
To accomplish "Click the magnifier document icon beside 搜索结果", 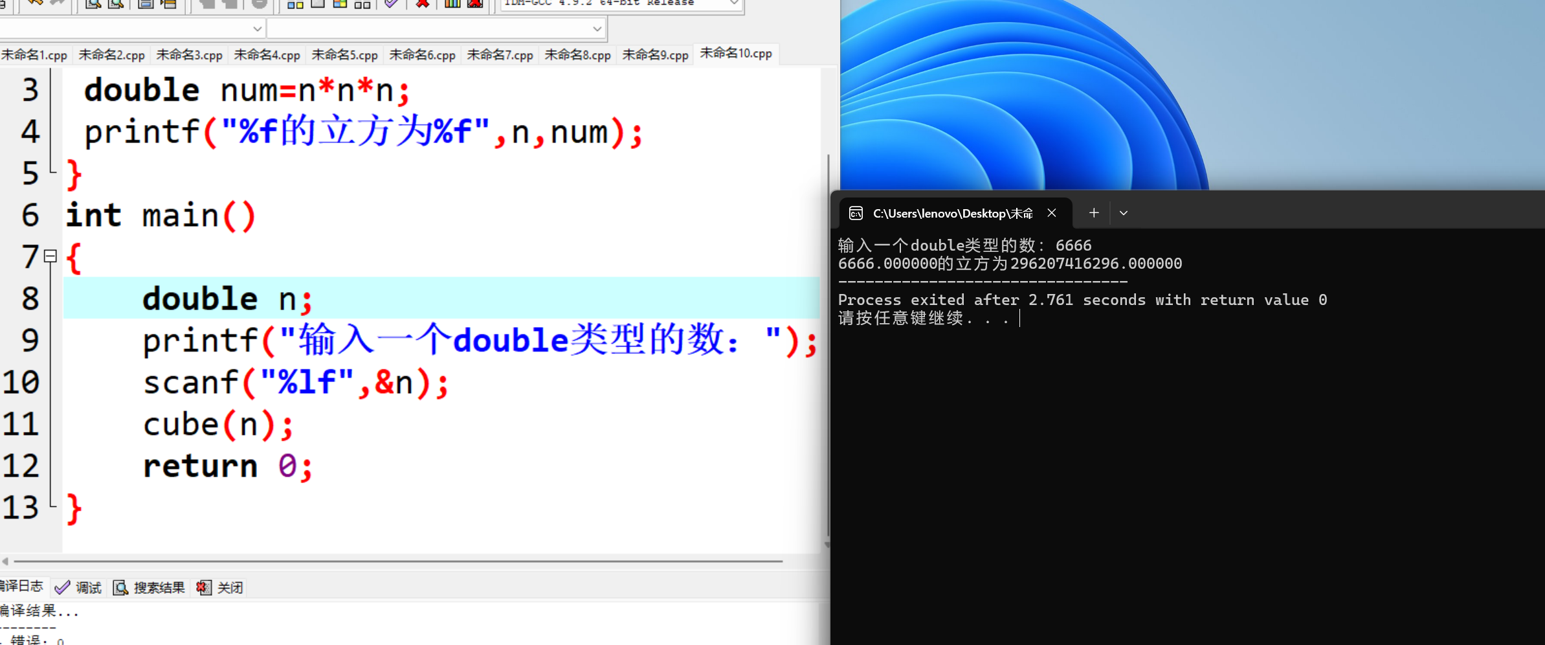I will 120,587.
